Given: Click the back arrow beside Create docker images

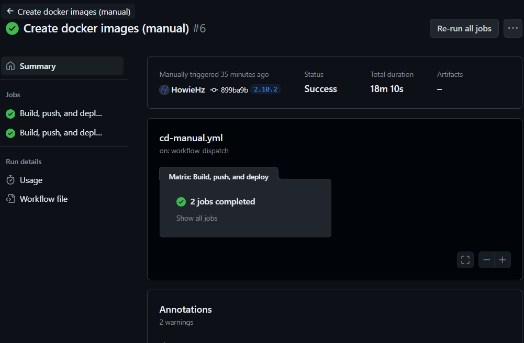Looking at the screenshot, I should click(x=10, y=11).
